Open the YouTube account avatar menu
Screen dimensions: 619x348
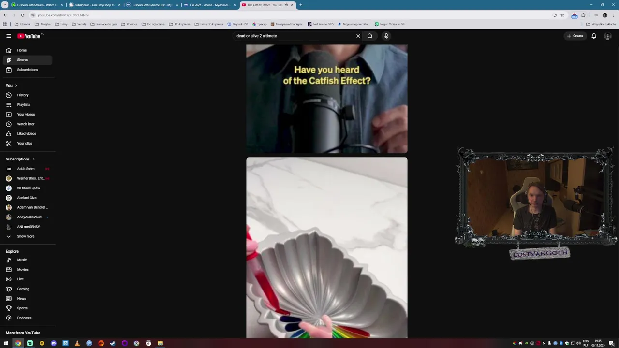tap(608, 36)
